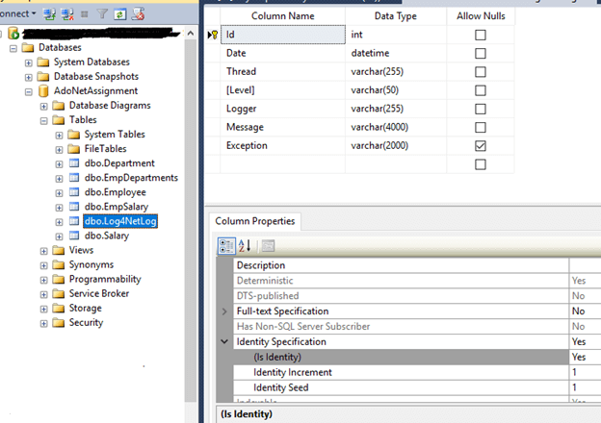Screen dimensions: 601x423
Task: Toggle Allow Nulls for Date column
Action: [481, 53]
